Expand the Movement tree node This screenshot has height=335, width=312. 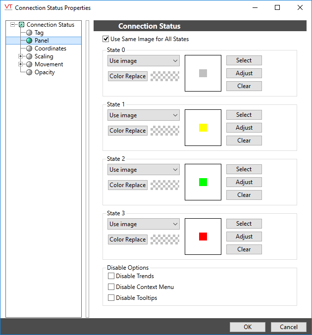[x=20, y=64]
